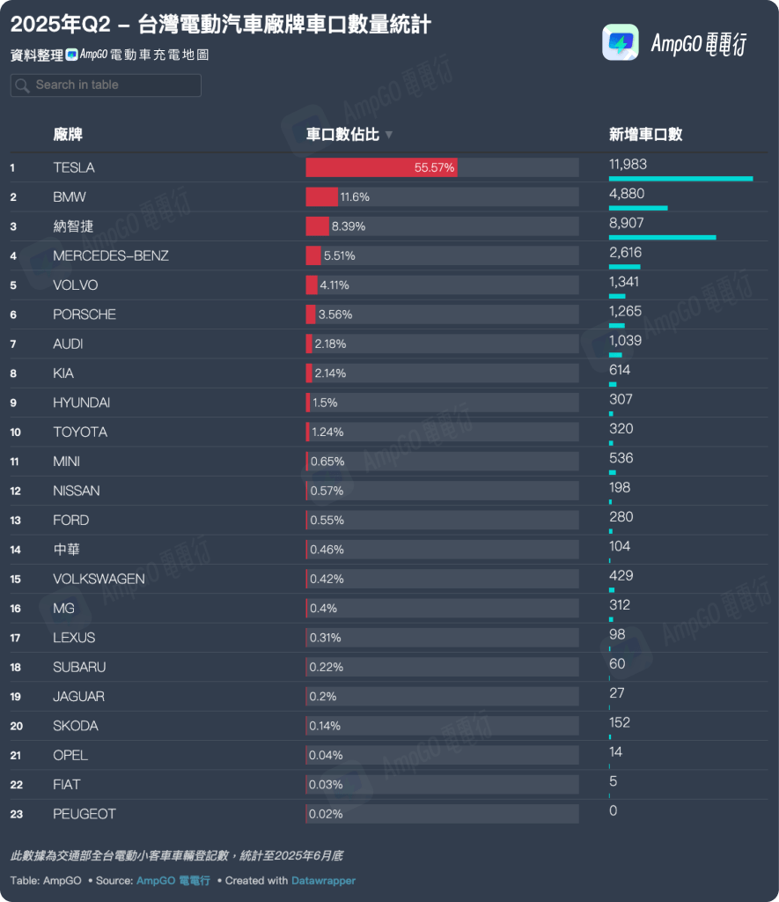The height and width of the screenshot is (902, 779).
Task: Click the sort arrow next to 車口數佔比
Action: coord(389,135)
